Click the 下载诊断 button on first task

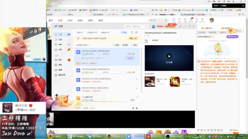(x=130, y=58)
